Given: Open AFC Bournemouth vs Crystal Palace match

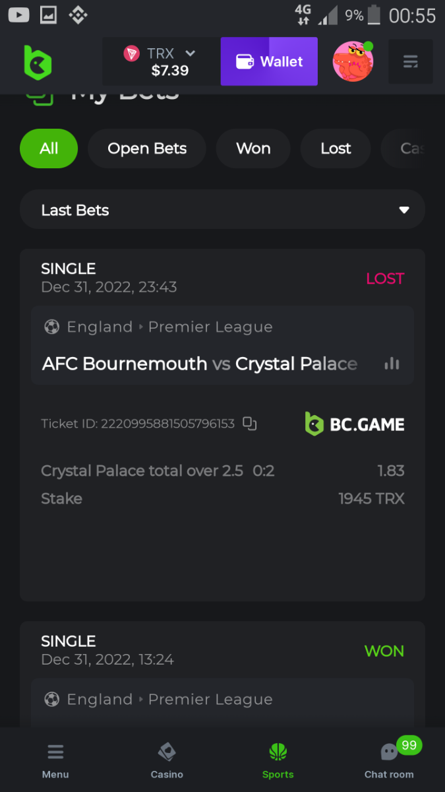Looking at the screenshot, I should pyautogui.click(x=200, y=364).
